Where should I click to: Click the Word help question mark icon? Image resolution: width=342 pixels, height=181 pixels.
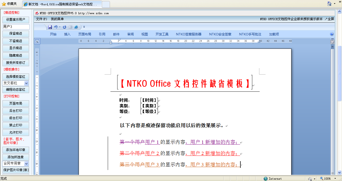(332, 34)
